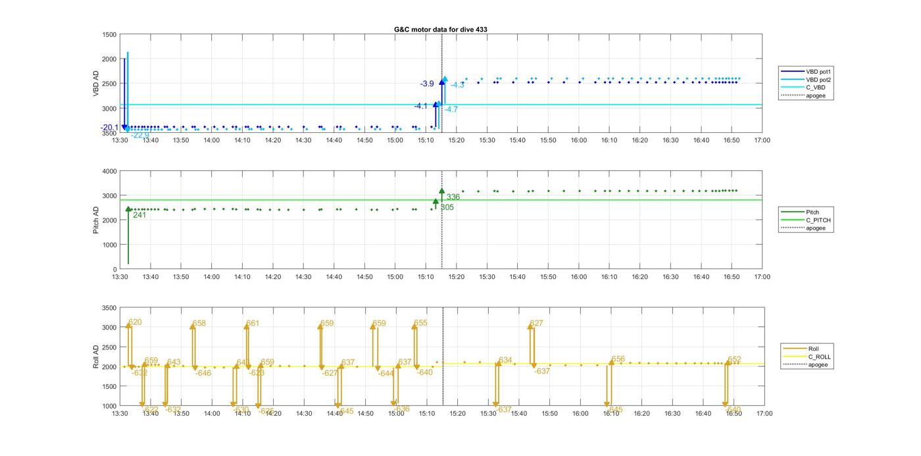The height and width of the screenshot is (456, 921).
Task: Click the '-4.7' data label in VBD plot
Action: (451, 109)
